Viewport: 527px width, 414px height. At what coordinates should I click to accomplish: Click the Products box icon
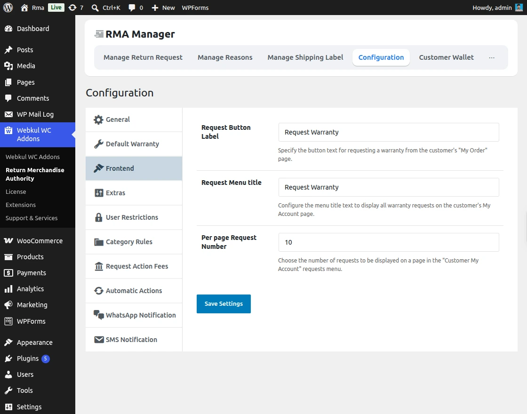pyautogui.click(x=8, y=257)
